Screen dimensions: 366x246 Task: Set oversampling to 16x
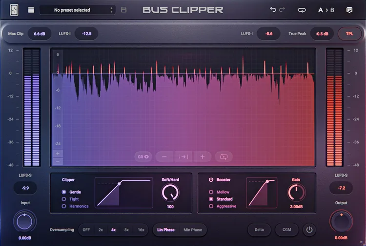141,230
